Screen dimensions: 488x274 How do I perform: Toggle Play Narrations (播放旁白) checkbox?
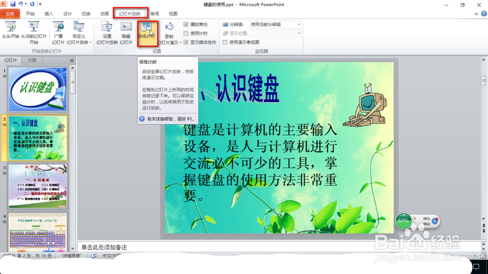coord(186,24)
